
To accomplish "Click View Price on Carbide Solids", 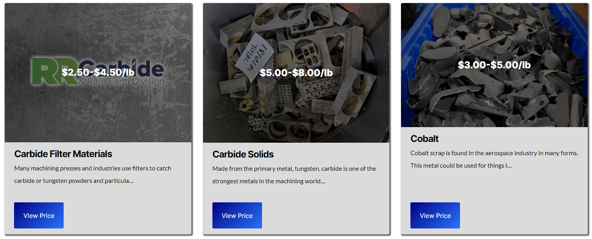I will pyautogui.click(x=237, y=215).
